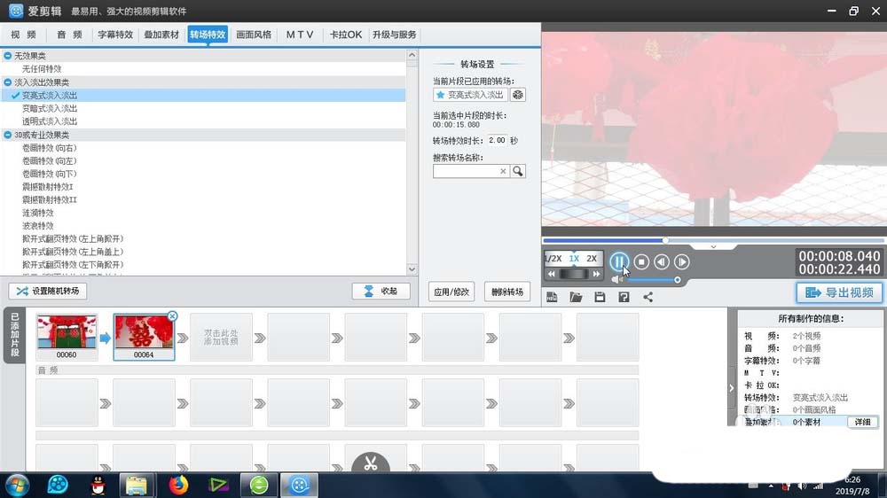Save project with the floppy disk icon
The width and height of the screenshot is (887, 498).
pyautogui.click(x=600, y=297)
